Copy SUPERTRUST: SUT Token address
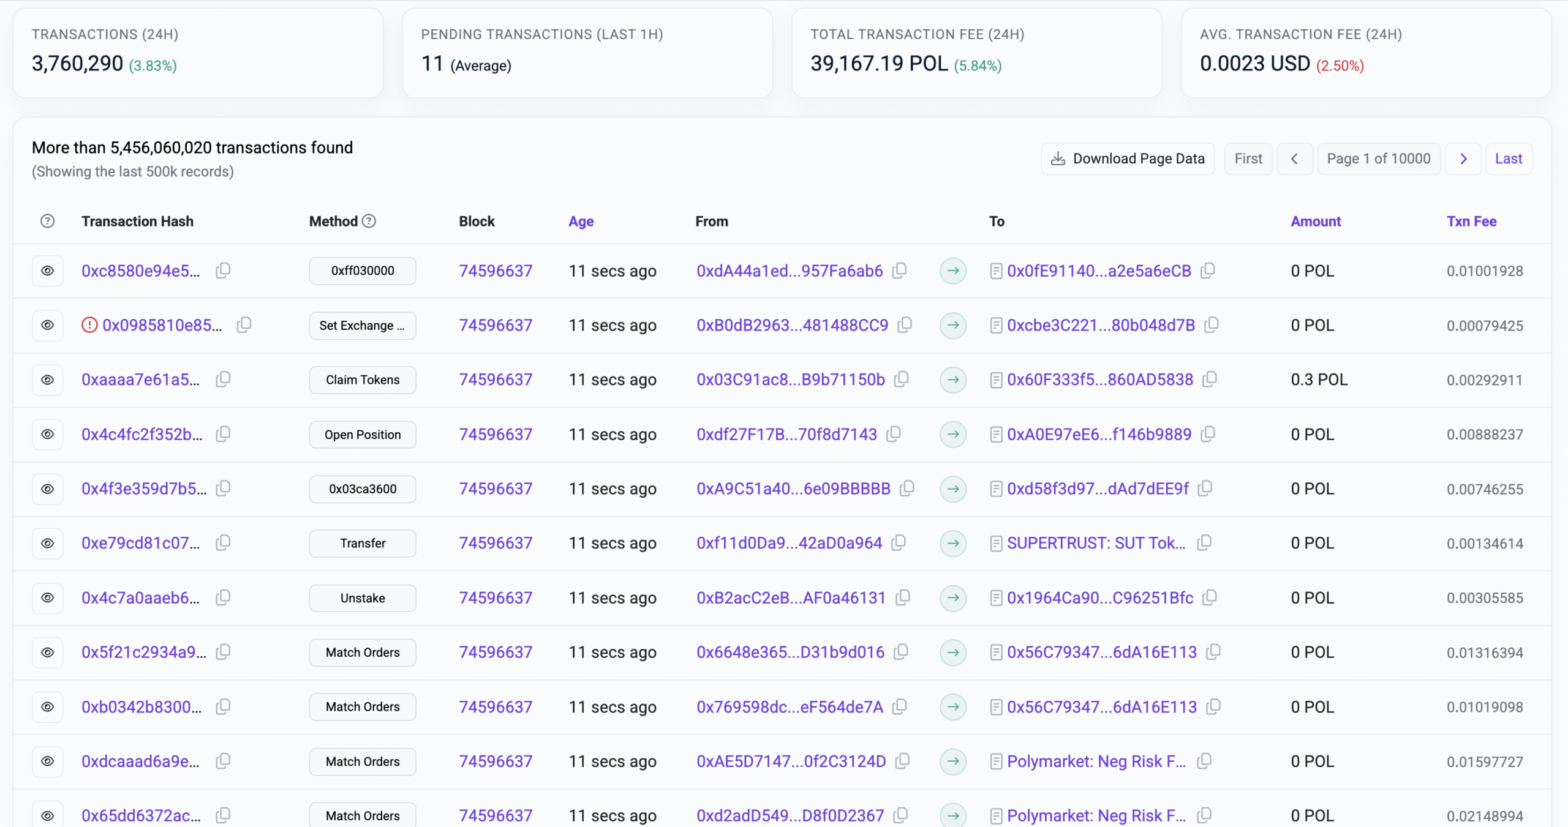 coord(1204,542)
